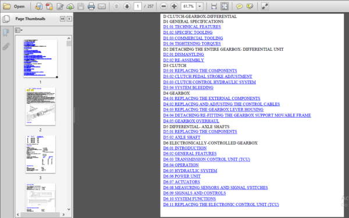Click the page number input field
The width and height of the screenshot is (349, 218).
point(137,6)
